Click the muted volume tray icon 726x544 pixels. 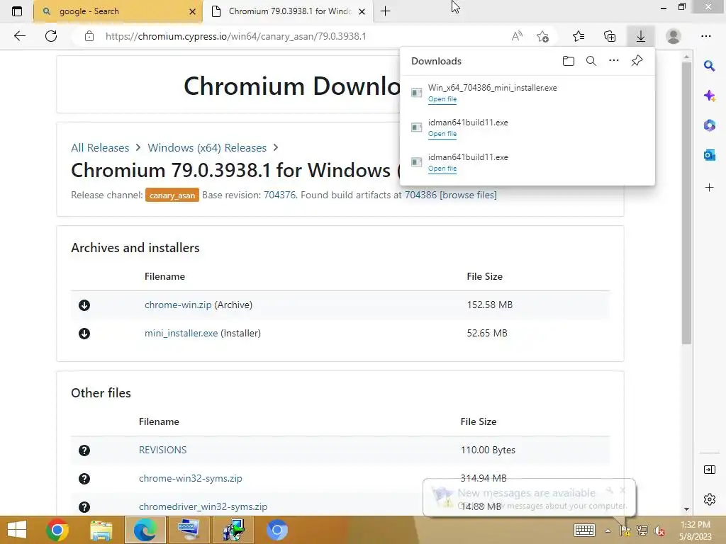[x=659, y=531]
